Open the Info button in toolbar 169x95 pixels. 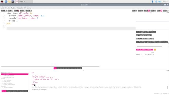tap(153, 11)
